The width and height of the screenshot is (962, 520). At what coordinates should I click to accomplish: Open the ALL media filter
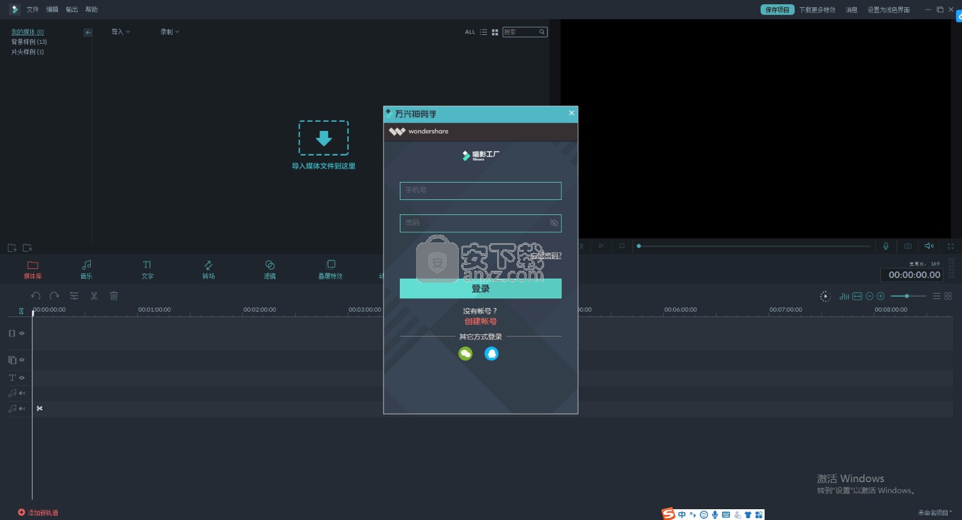[x=470, y=32]
